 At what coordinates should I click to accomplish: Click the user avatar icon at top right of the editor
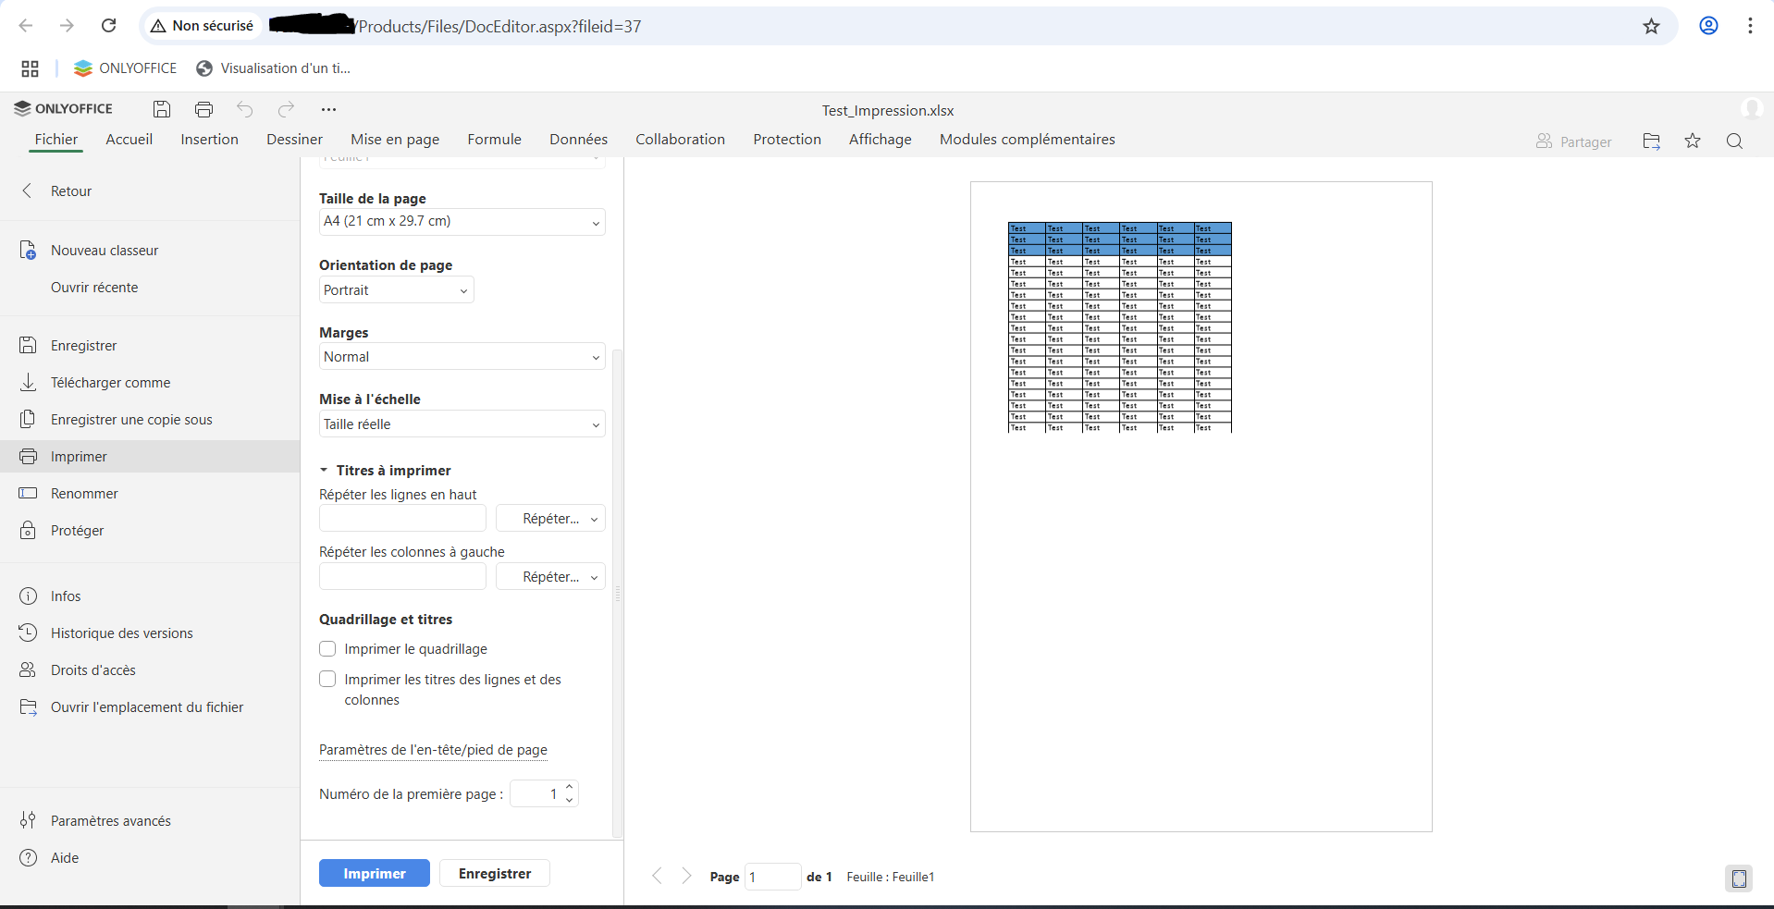(x=1751, y=109)
